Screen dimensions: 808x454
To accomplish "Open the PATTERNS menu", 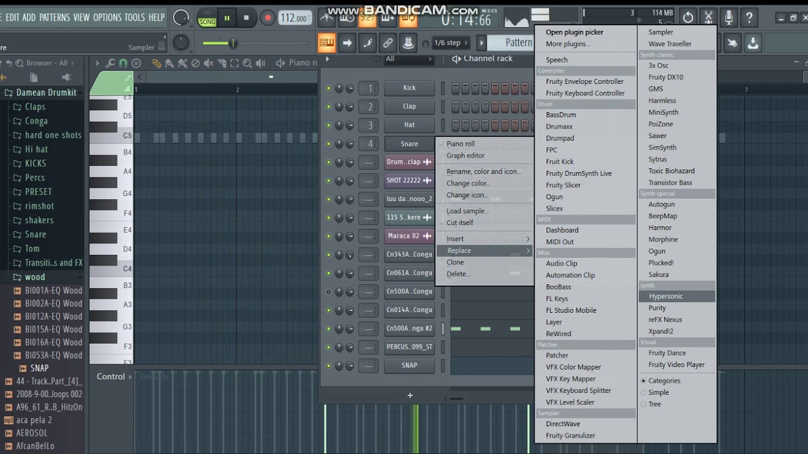I will click(54, 18).
